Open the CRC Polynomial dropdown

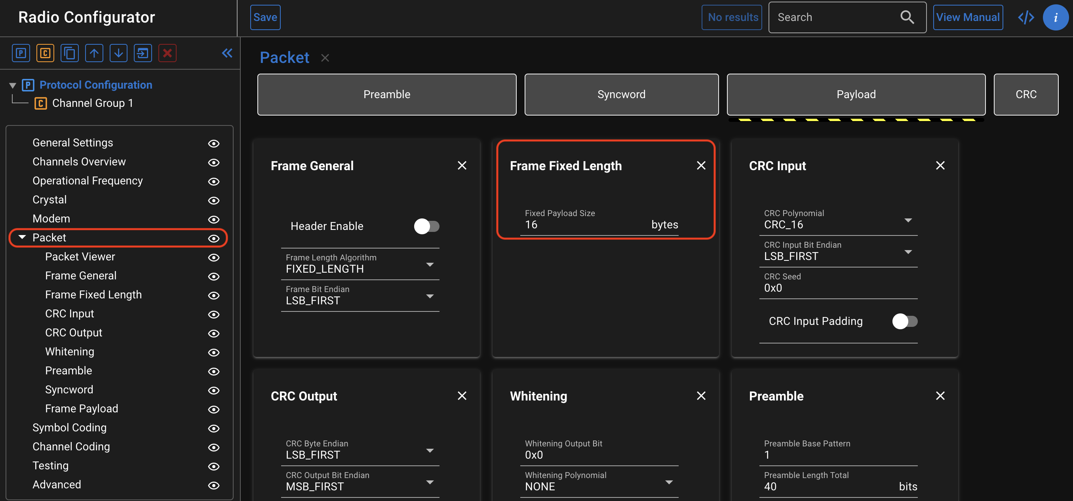pyautogui.click(x=908, y=220)
